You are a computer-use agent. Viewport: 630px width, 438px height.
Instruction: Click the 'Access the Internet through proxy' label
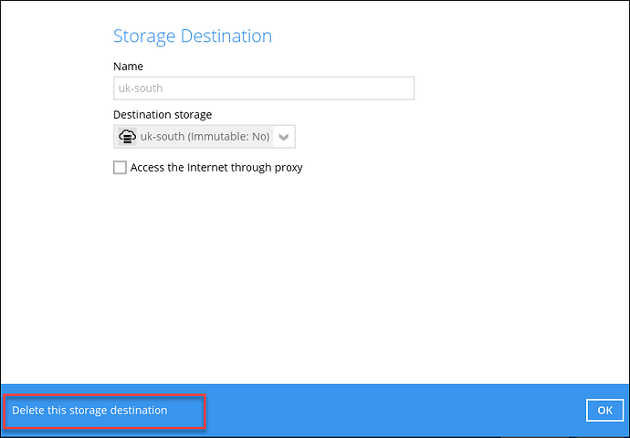coord(216,168)
